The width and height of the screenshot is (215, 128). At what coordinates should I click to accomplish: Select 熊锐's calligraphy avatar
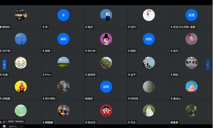click(191, 63)
